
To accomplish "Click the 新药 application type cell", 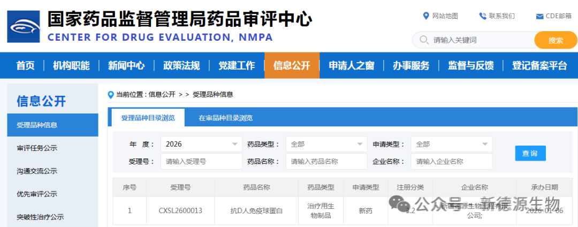I will [366, 211].
